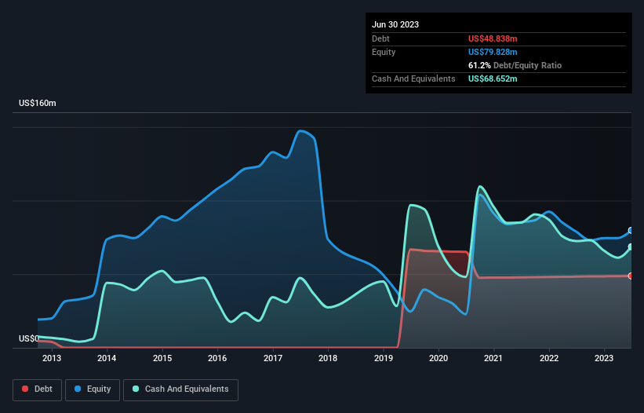Click the Equity row label in tooltip
The height and width of the screenshot is (413, 644).
click(384, 52)
